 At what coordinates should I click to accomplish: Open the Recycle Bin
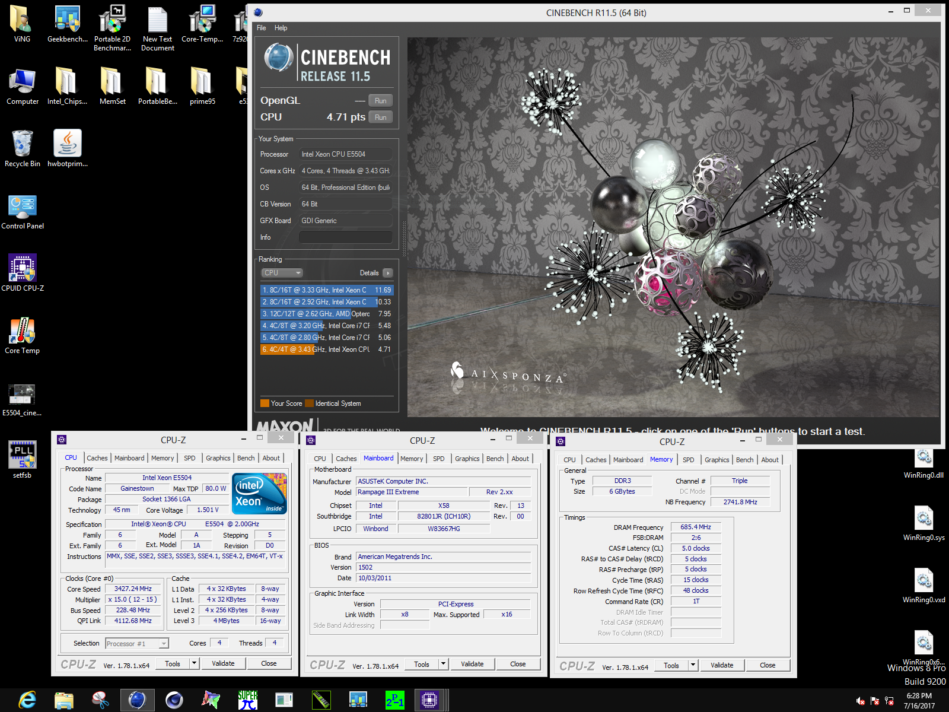pyautogui.click(x=22, y=148)
